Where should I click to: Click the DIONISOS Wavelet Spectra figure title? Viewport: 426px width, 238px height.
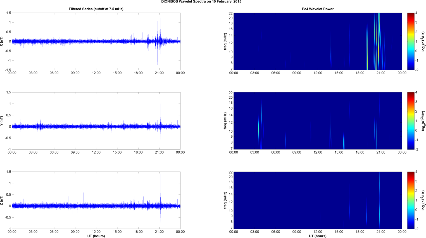(201, 2)
